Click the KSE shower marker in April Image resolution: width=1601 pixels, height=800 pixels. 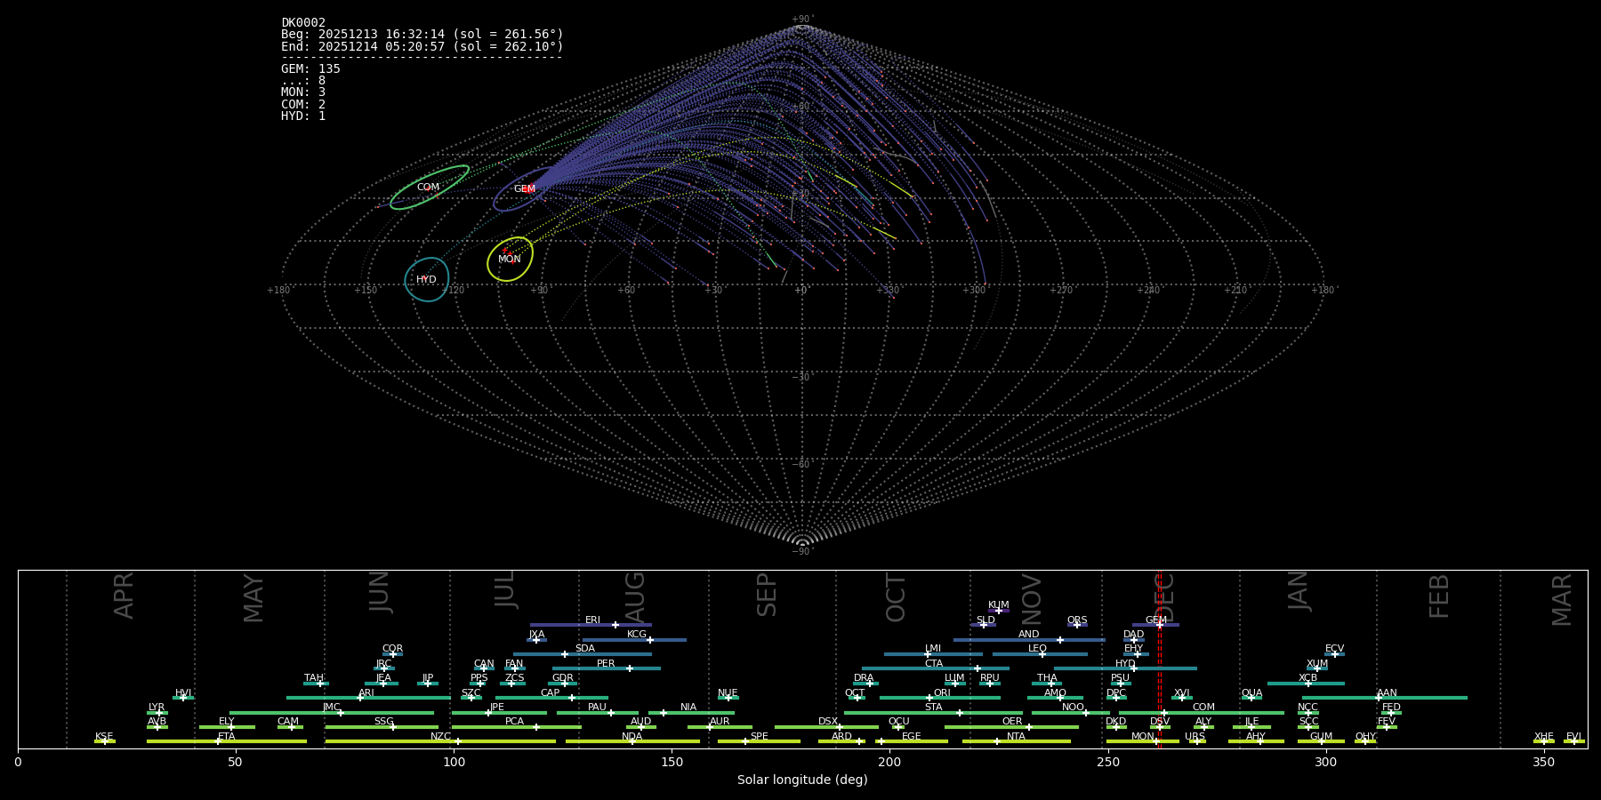pyautogui.click(x=104, y=741)
